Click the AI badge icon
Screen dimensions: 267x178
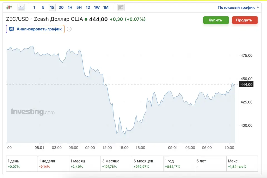pyautogui.click(x=11, y=29)
